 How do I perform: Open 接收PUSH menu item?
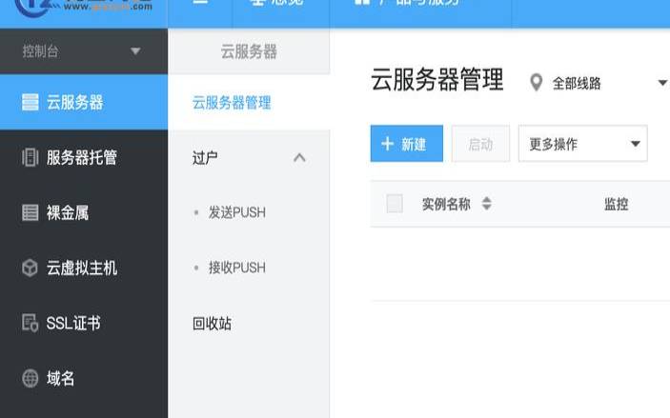point(236,268)
